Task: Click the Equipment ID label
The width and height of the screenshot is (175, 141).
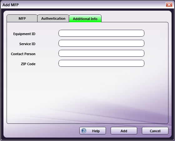Action: 24,34
